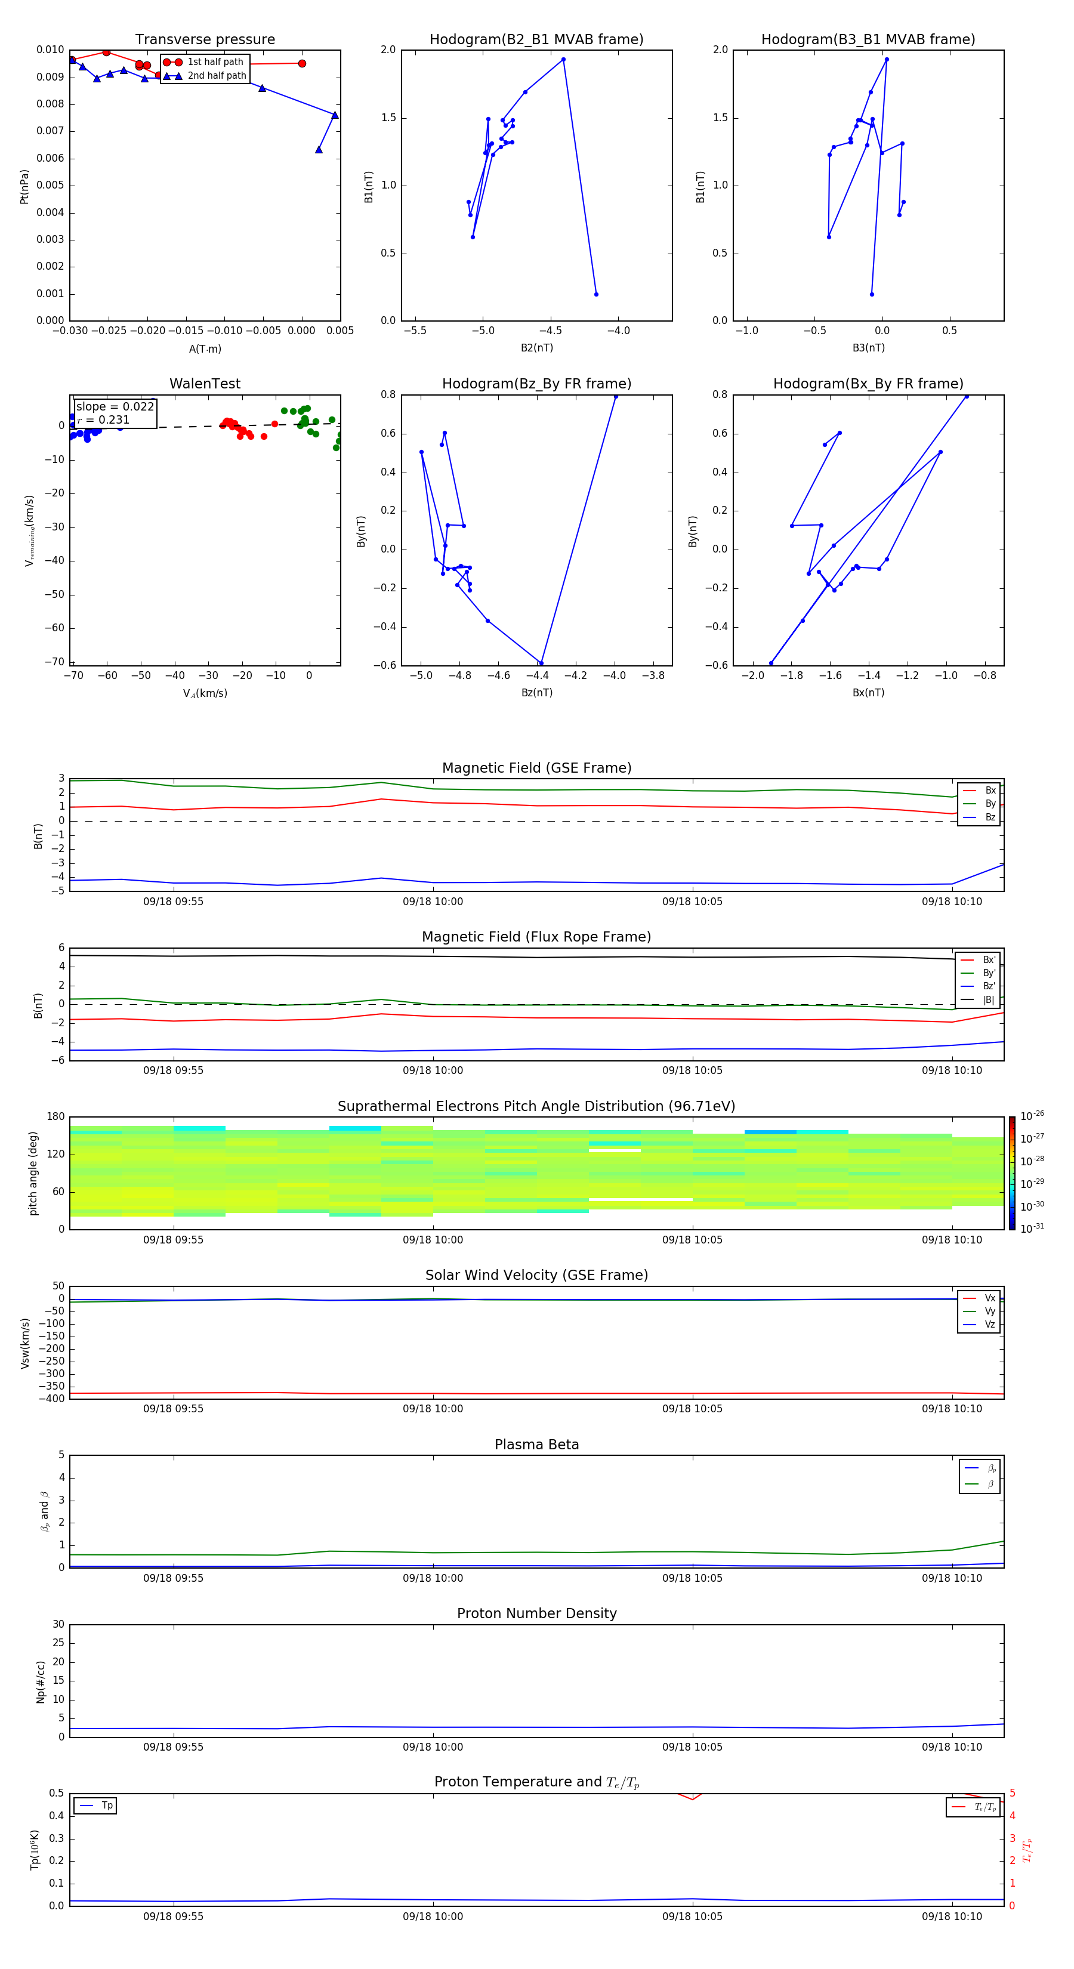The image size is (1074, 1969).
Task: Click Suprathermal Electrons Pitch Angle Distribution title
Action: [x=536, y=1107]
